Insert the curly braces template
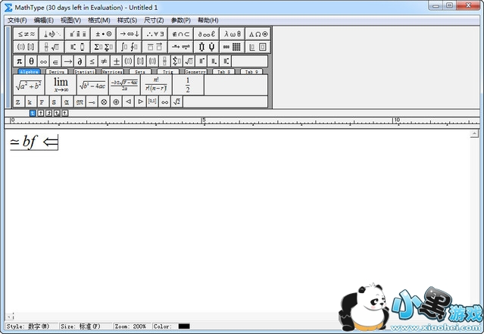 point(152,61)
